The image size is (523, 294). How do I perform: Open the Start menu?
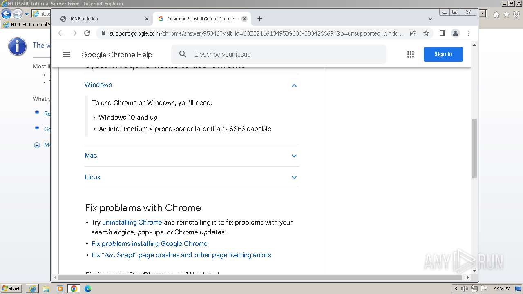point(11,289)
